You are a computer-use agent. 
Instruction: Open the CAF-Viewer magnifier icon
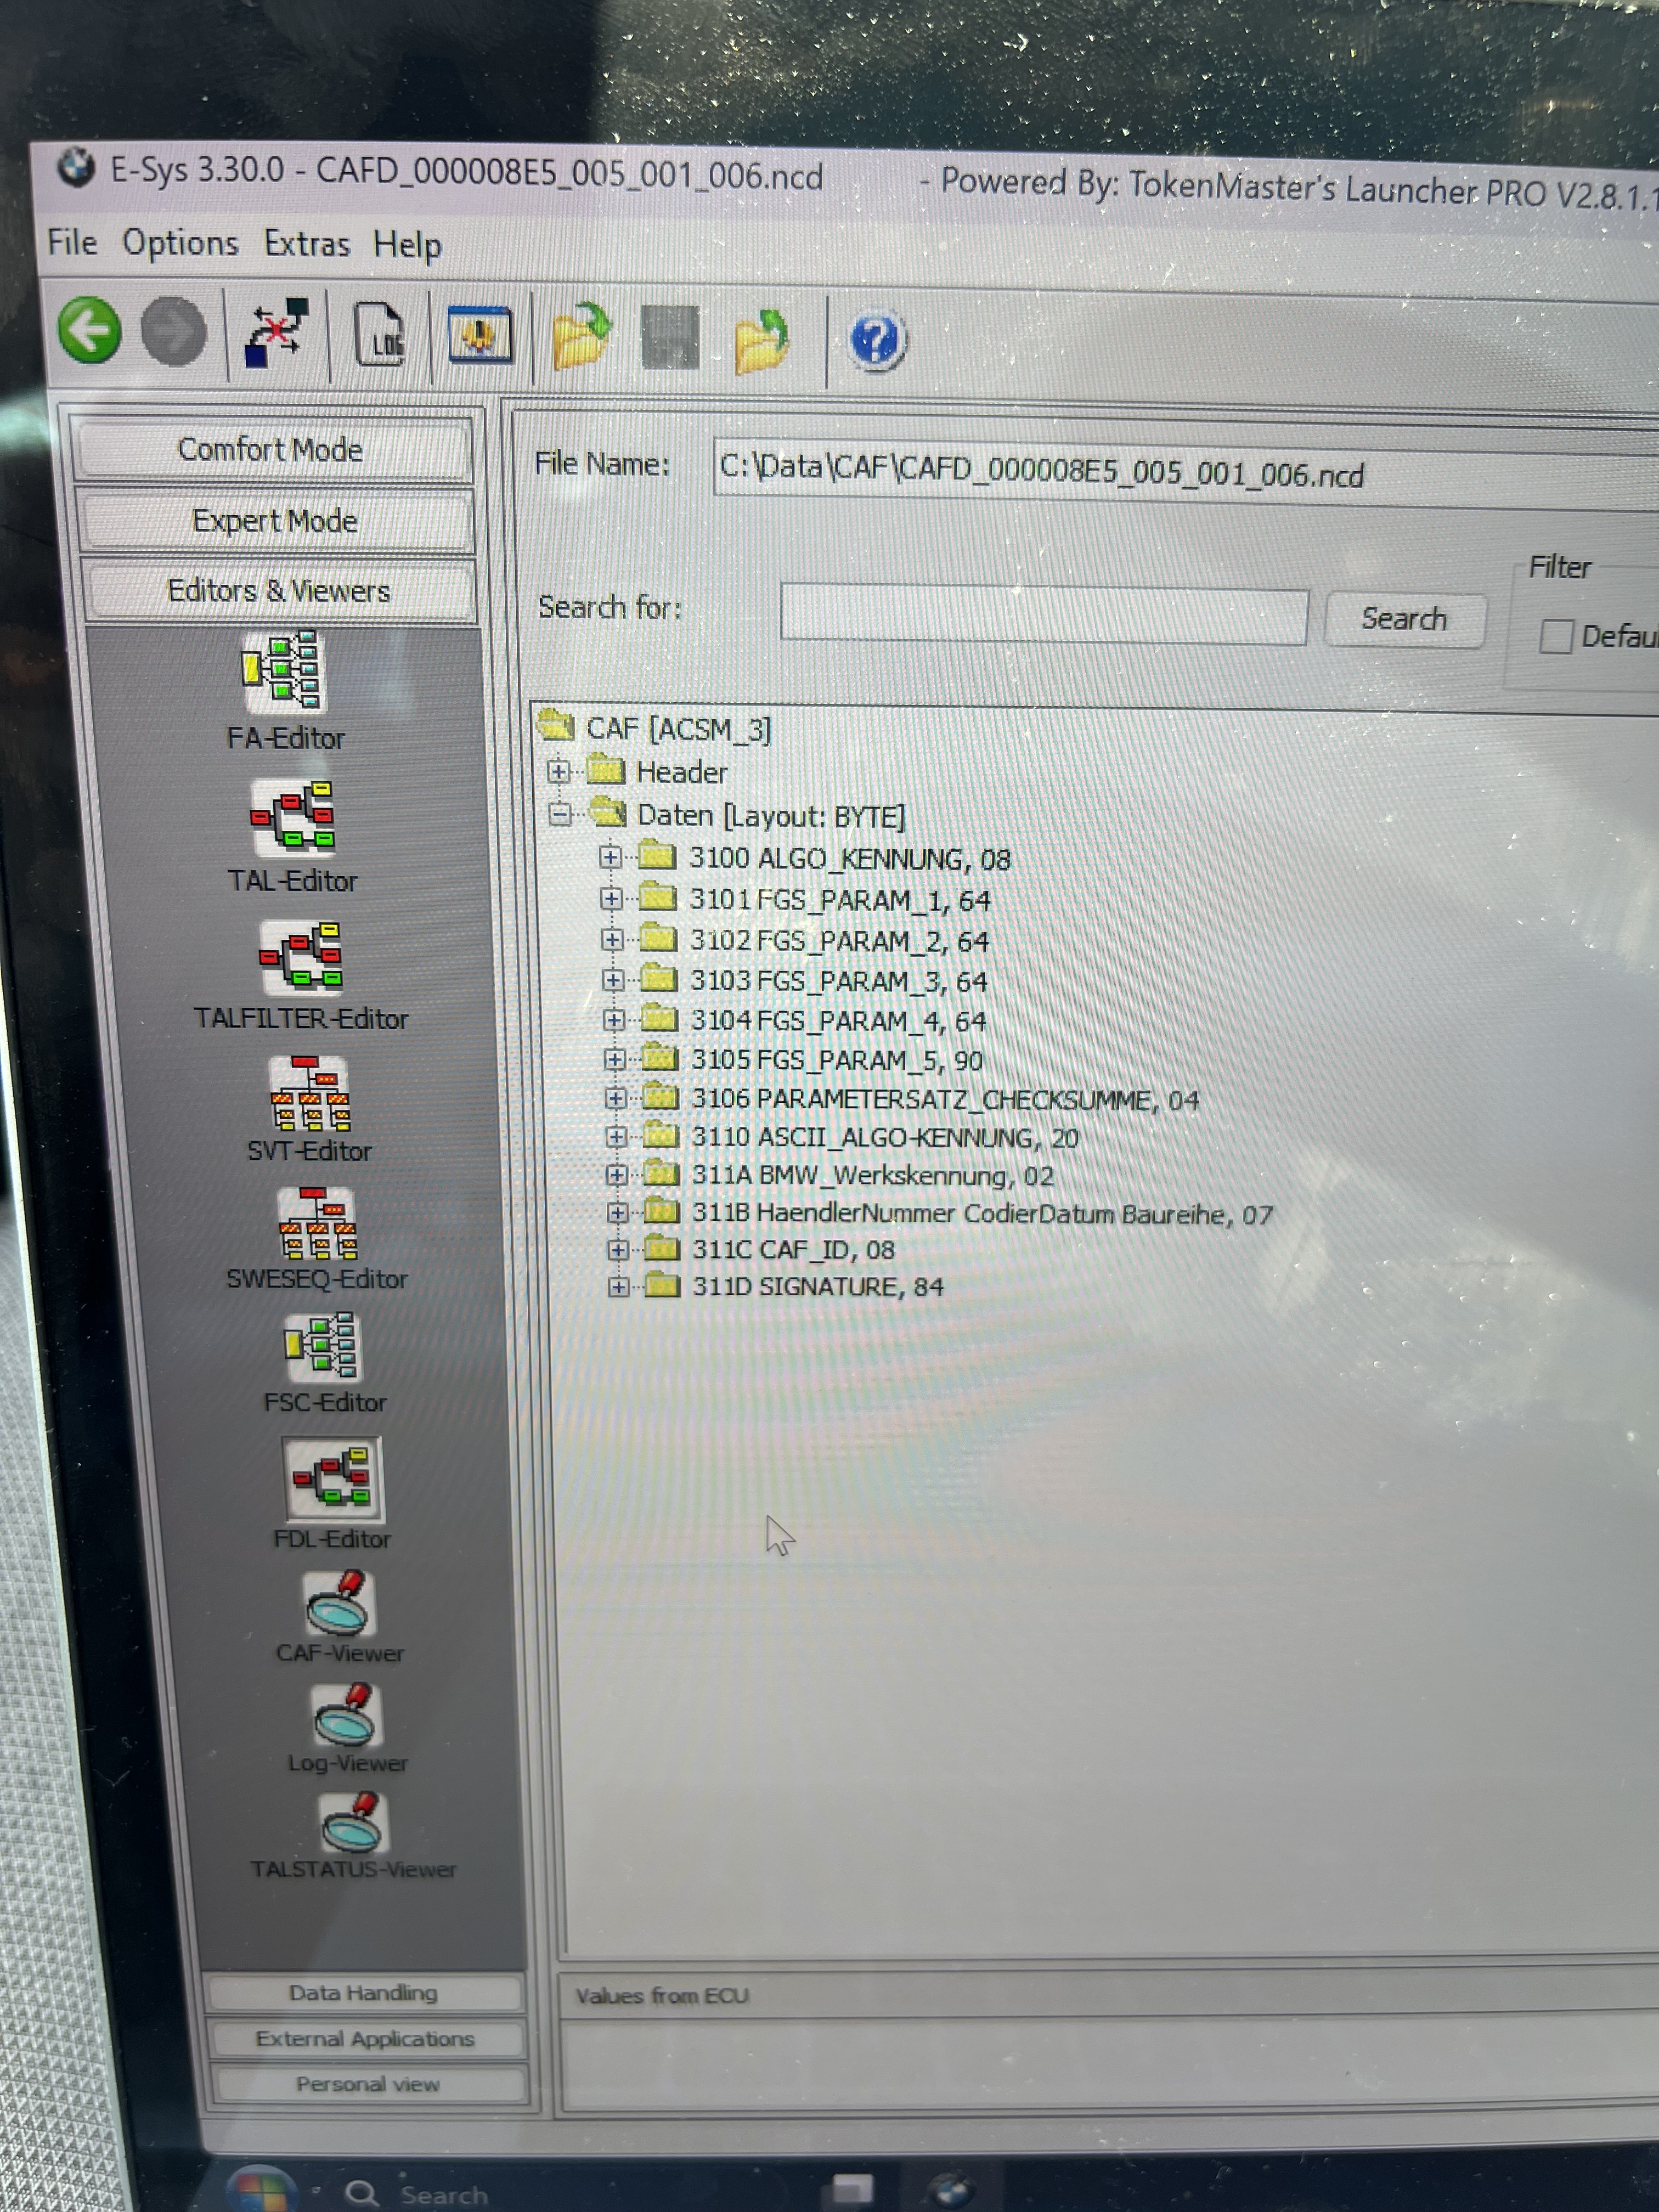(x=340, y=1603)
